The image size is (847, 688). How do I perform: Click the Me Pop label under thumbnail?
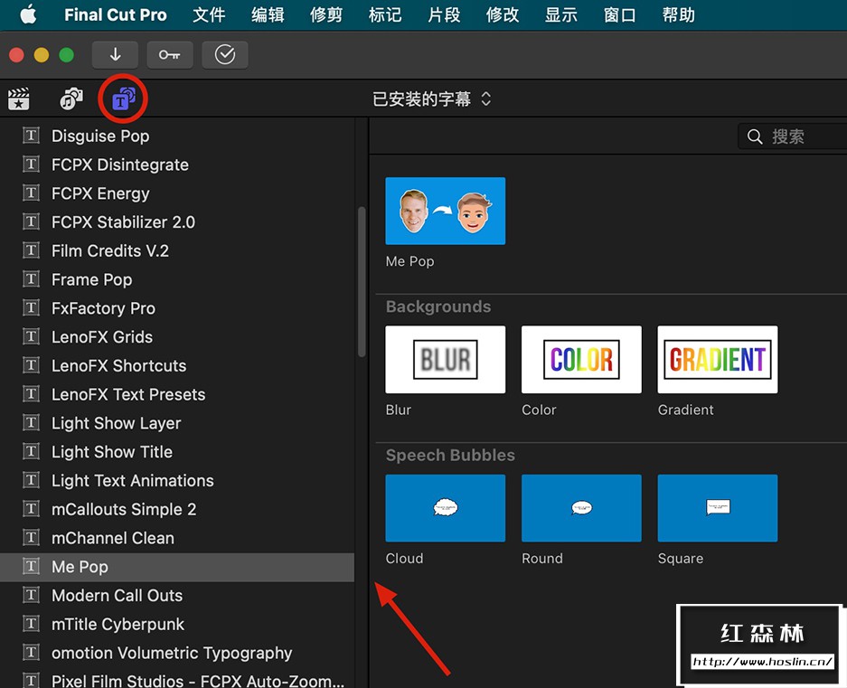pyautogui.click(x=409, y=261)
